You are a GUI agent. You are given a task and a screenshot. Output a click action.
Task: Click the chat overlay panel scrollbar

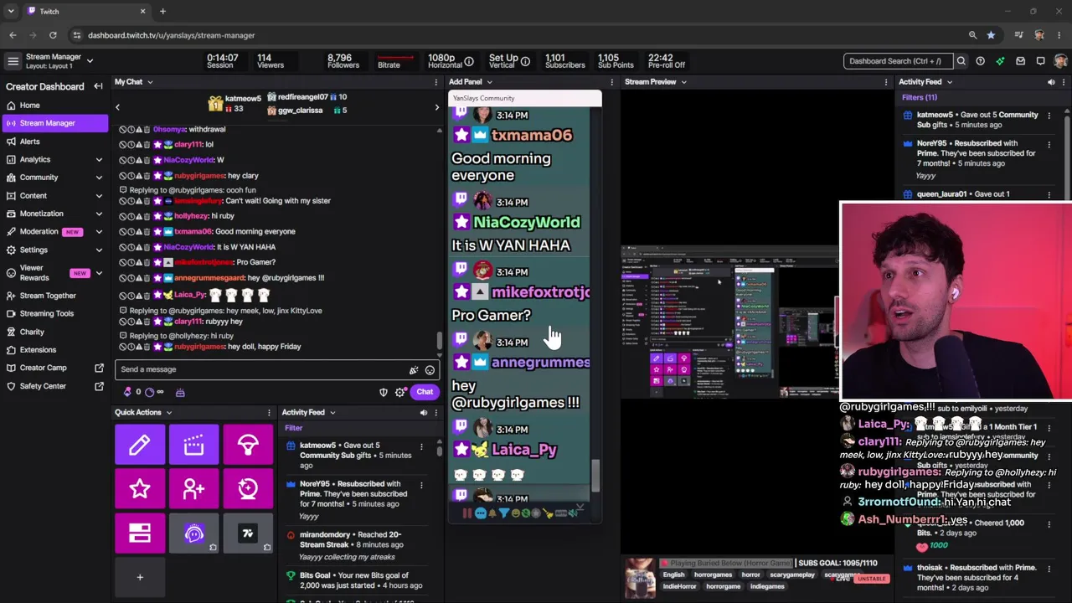[x=595, y=475]
